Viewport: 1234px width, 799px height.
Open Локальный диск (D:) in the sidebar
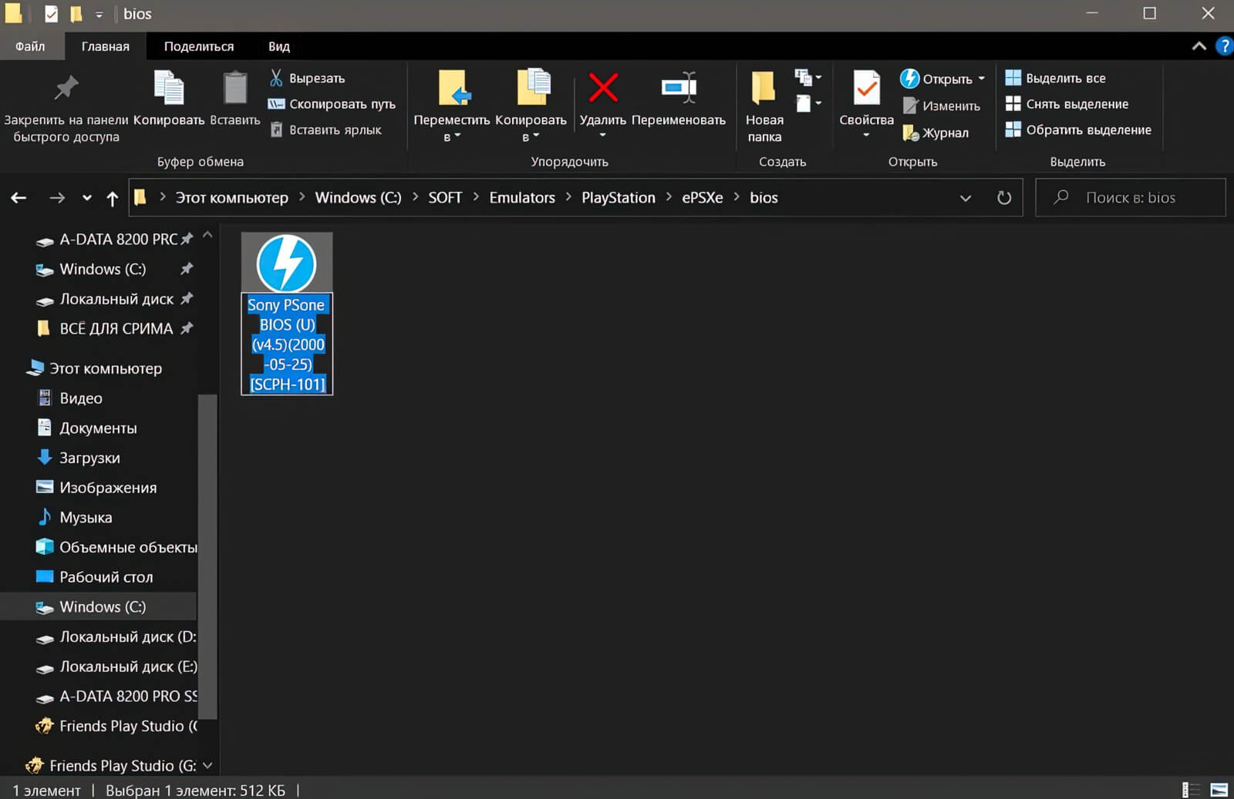(116, 637)
